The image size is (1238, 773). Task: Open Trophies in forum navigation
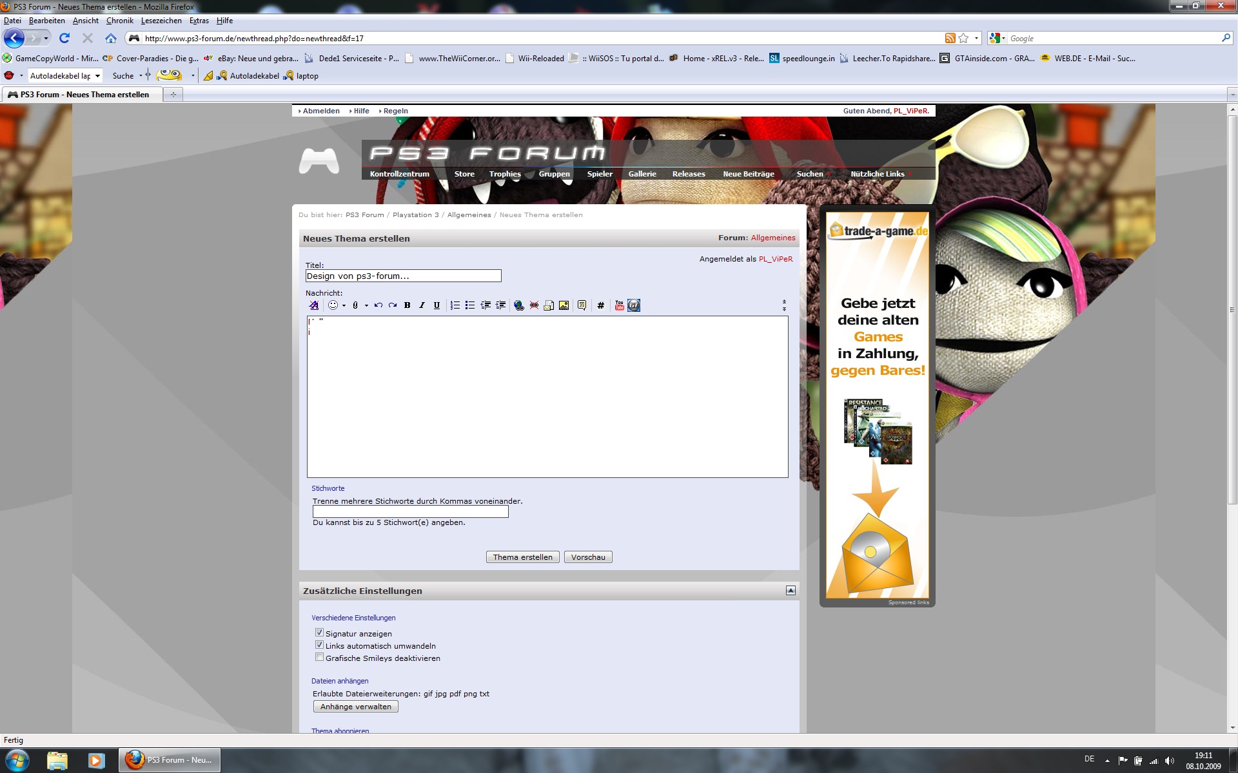pyautogui.click(x=504, y=174)
